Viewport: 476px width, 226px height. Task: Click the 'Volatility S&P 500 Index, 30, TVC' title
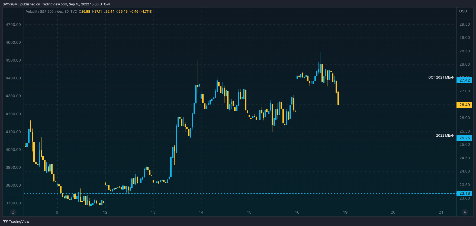[52, 12]
